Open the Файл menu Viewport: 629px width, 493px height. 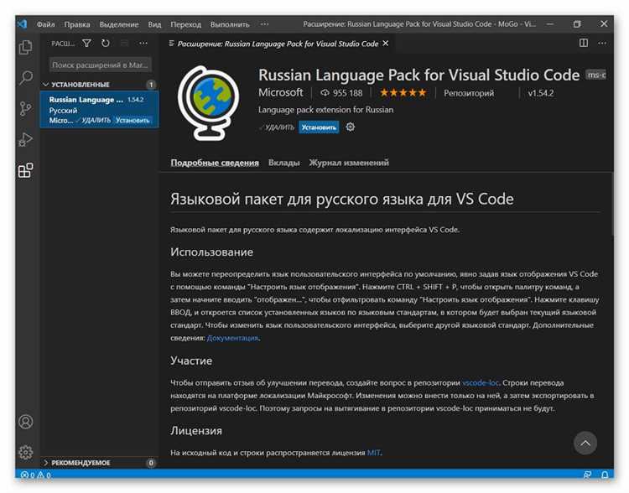pyautogui.click(x=46, y=24)
